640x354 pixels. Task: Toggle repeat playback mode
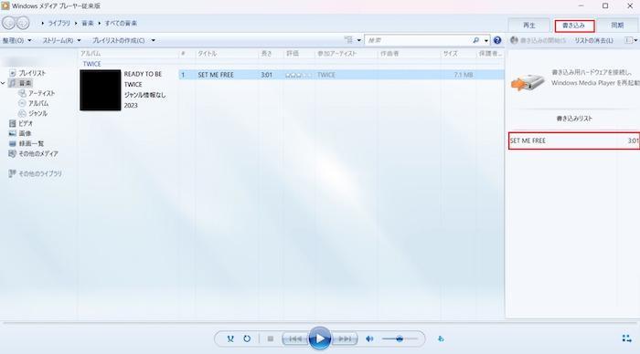pyautogui.click(x=247, y=338)
